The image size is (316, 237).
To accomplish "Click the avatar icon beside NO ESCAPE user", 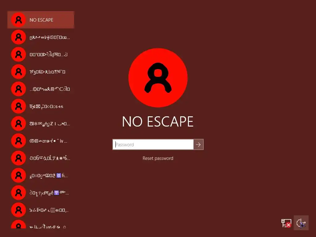I will pyautogui.click(x=18, y=20).
